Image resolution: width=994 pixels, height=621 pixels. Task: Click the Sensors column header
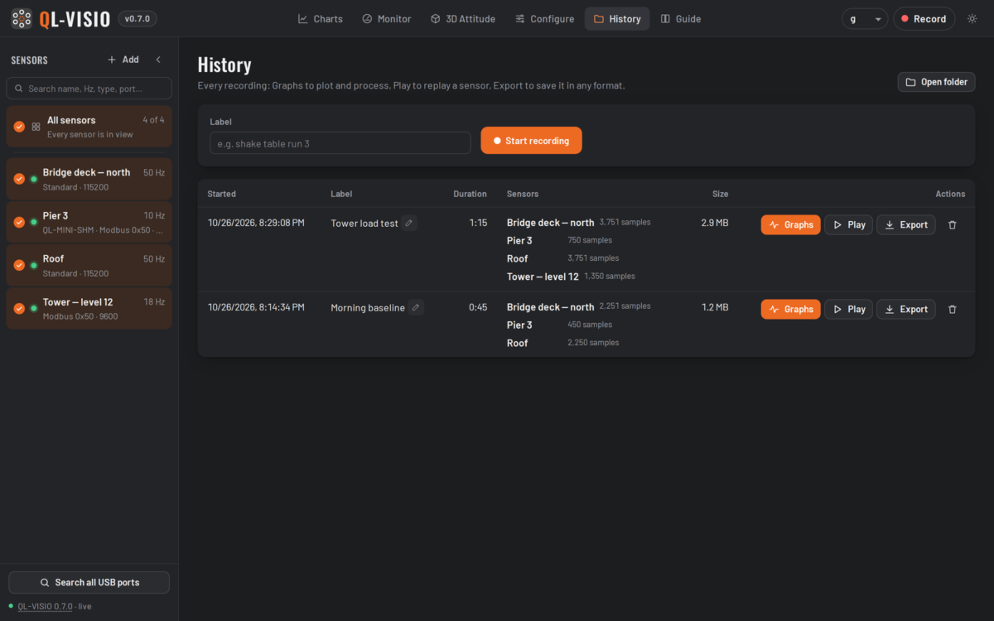(523, 194)
